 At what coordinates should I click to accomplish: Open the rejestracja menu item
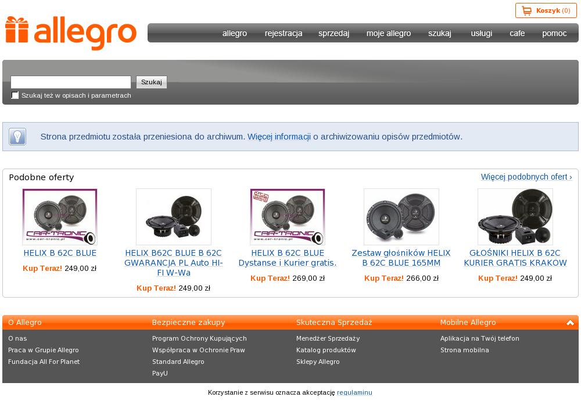(284, 33)
